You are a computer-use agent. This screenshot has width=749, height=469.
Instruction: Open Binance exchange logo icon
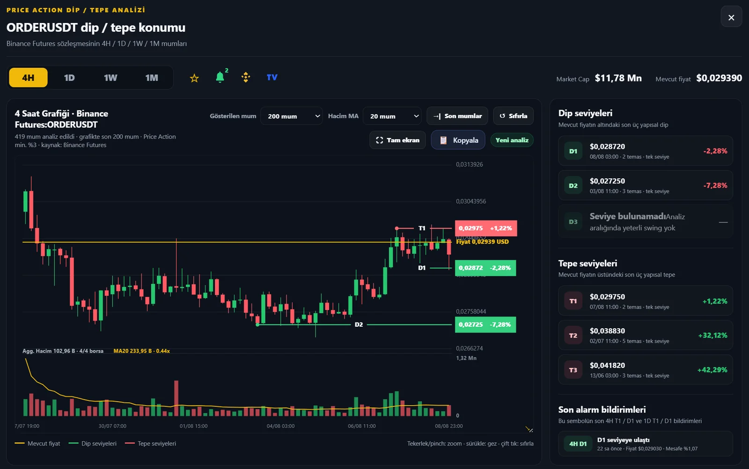pyautogui.click(x=246, y=77)
